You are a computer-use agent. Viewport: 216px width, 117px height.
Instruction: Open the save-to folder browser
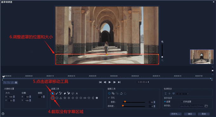pyautogui.click(x=206, y=106)
